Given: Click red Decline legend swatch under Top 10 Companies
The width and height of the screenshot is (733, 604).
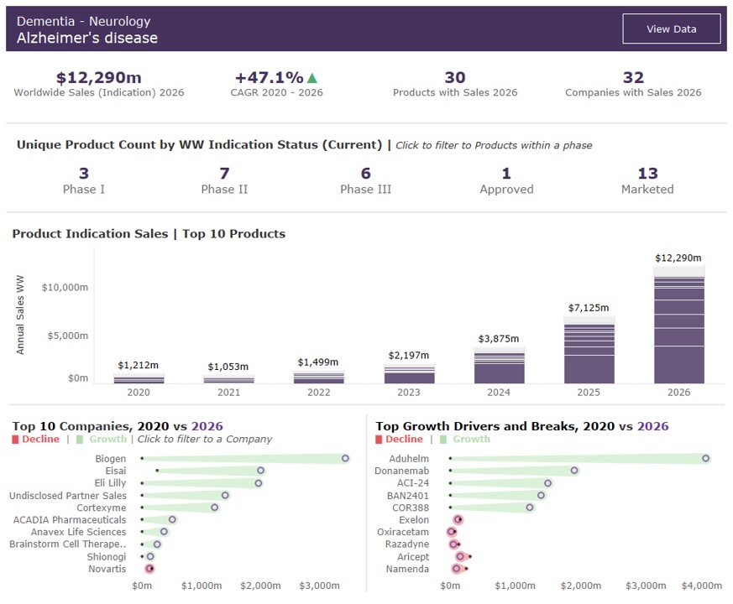Looking at the screenshot, I should click(x=15, y=439).
